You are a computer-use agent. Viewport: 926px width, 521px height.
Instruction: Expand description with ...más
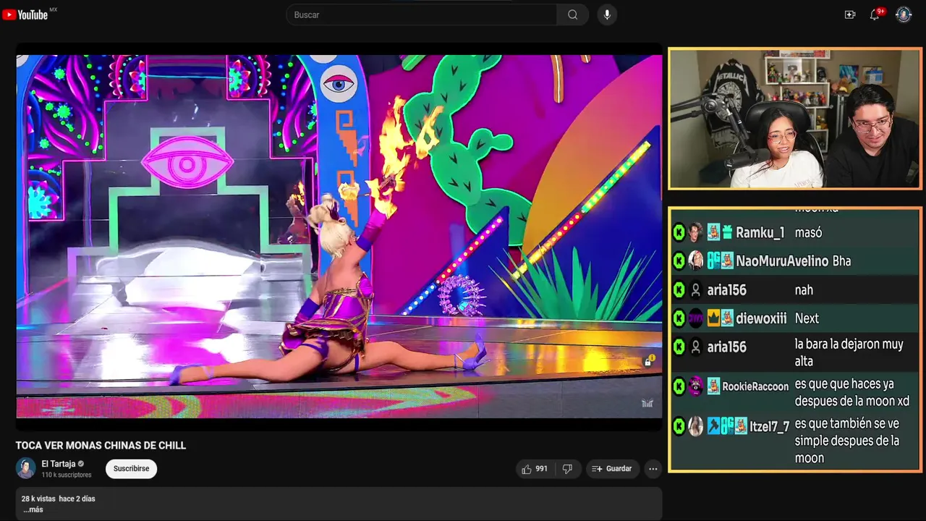(x=33, y=509)
